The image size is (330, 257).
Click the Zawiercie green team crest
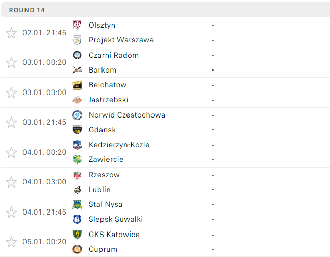(77, 159)
